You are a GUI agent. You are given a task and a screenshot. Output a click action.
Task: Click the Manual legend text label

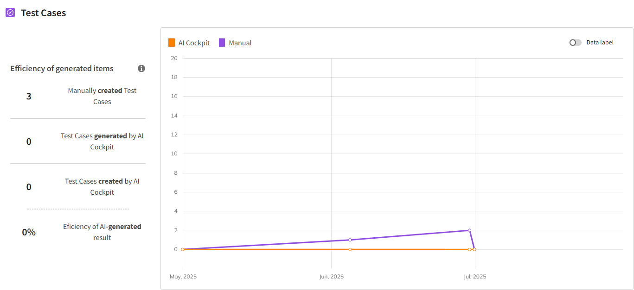(240, 43)
